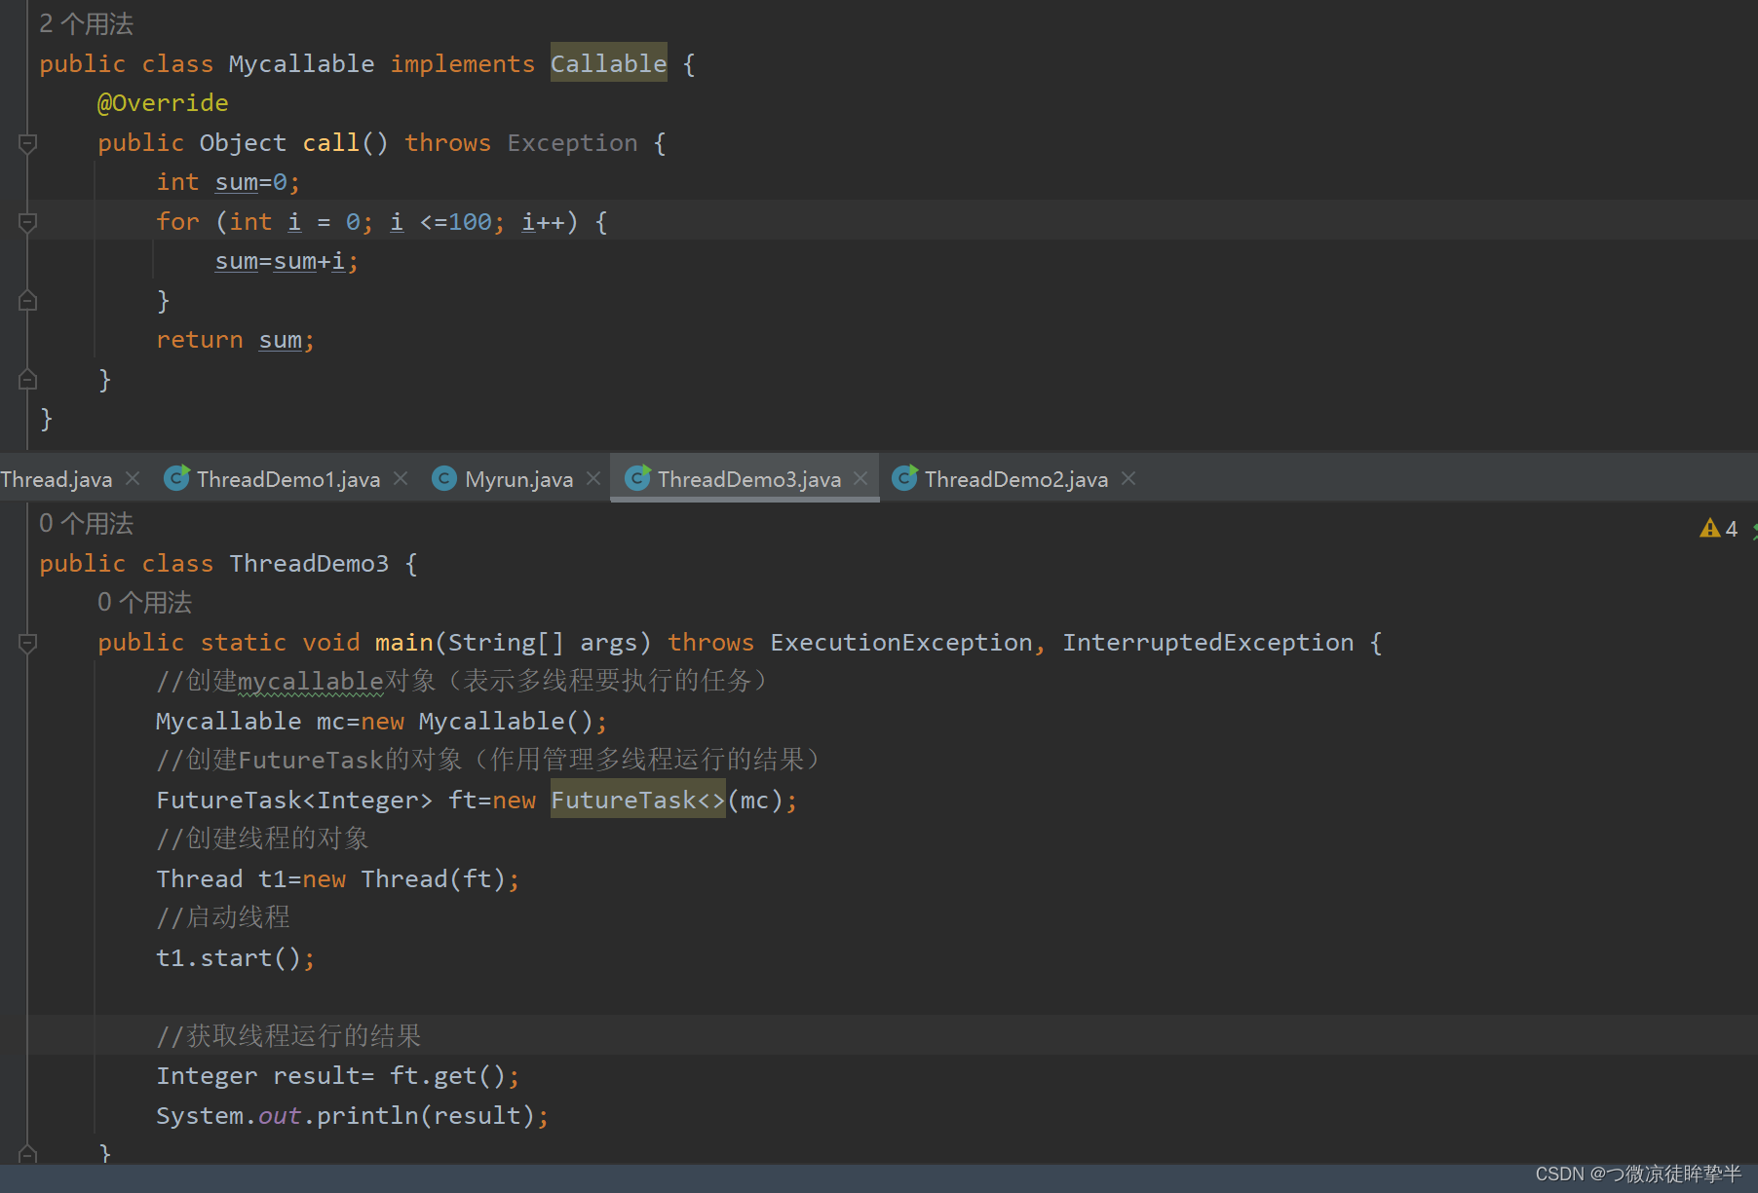Close the Thread.java tab
1758x1193 pixels.
pyautogui.click(x=134, y=478)
